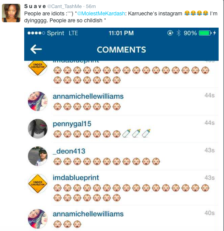The image size is (224, 231).
Task: Tap the battery indicator icon
Action: (x=205, y=33)
